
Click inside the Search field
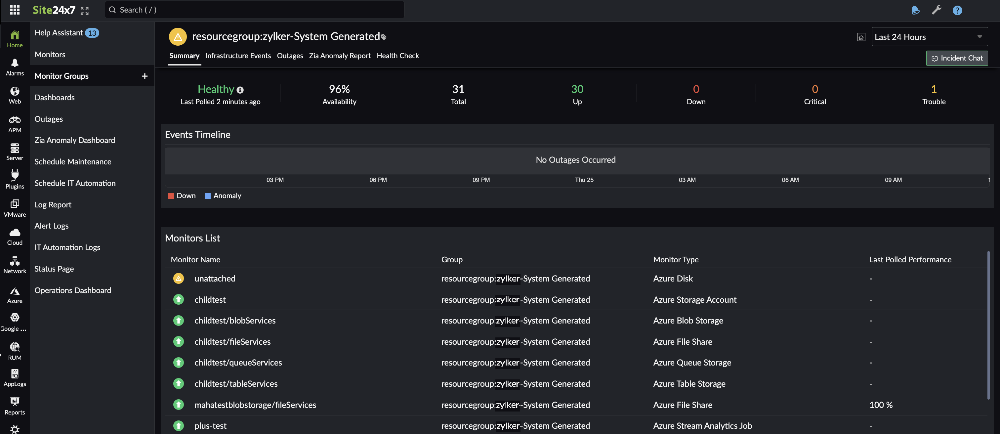255,10
